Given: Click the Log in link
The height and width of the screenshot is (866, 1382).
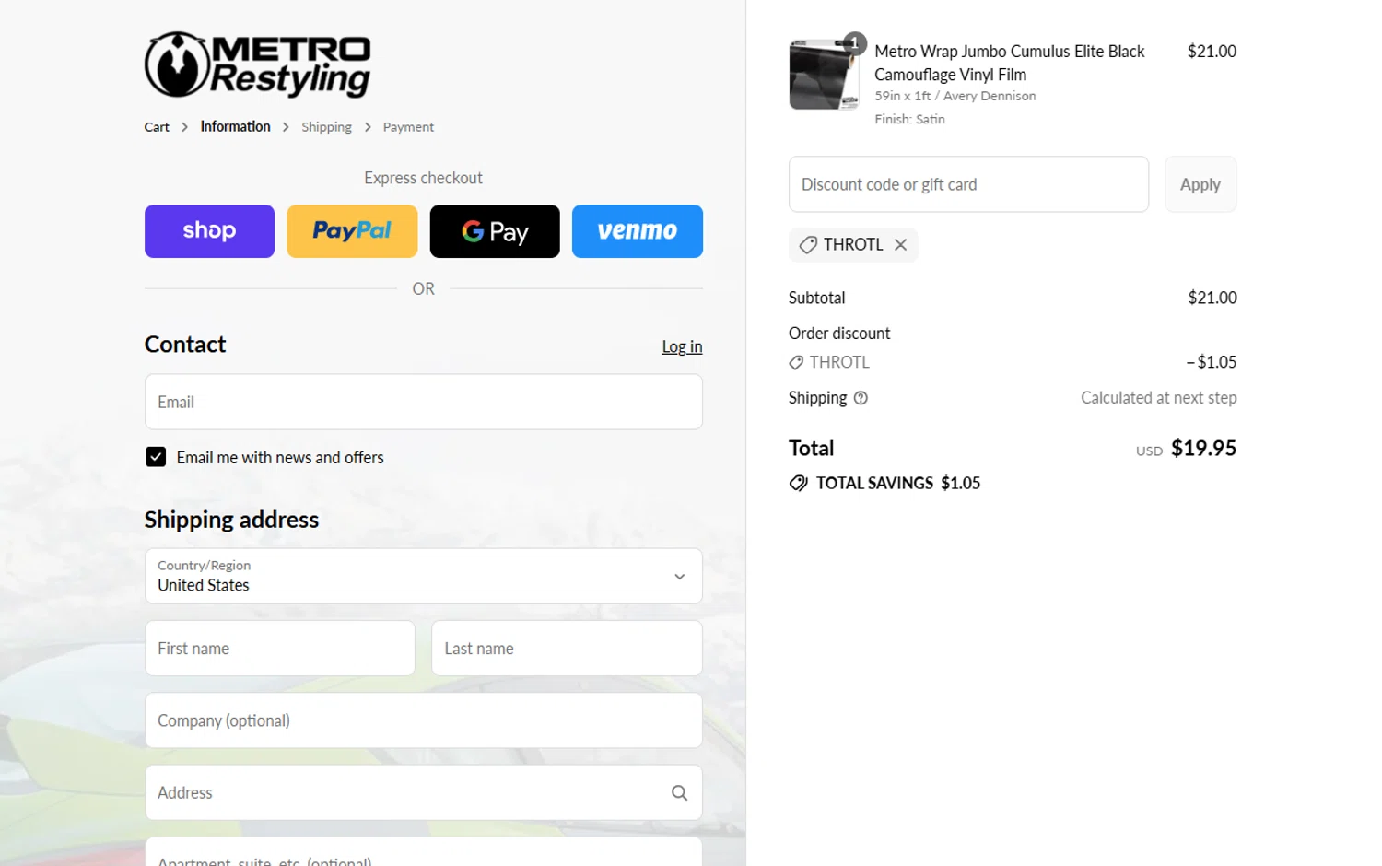Looking at the screenshot, I should 682,346.
